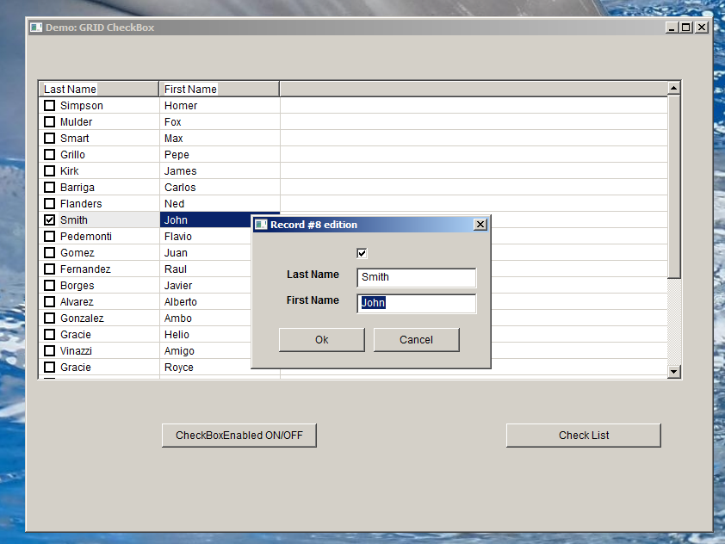Click the Demo window's title bar icon
The image size is (725, 544).
point(36,28)
